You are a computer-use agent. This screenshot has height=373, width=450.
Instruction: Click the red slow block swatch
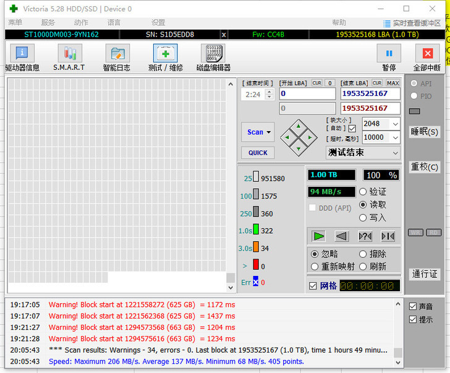click(x=256, y=265)
